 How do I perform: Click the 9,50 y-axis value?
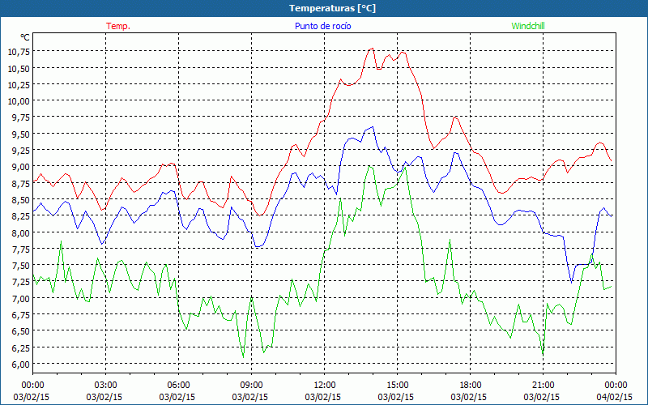20,134
